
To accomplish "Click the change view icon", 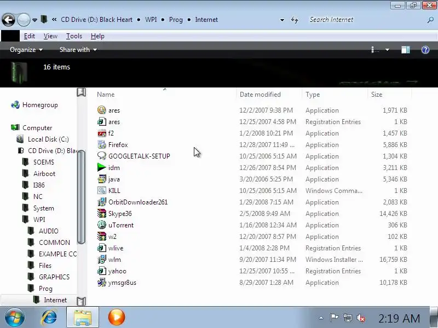I will [375, 50].
